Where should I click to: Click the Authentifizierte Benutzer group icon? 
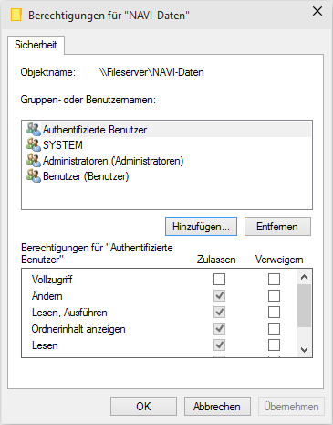tap(34, 129)
